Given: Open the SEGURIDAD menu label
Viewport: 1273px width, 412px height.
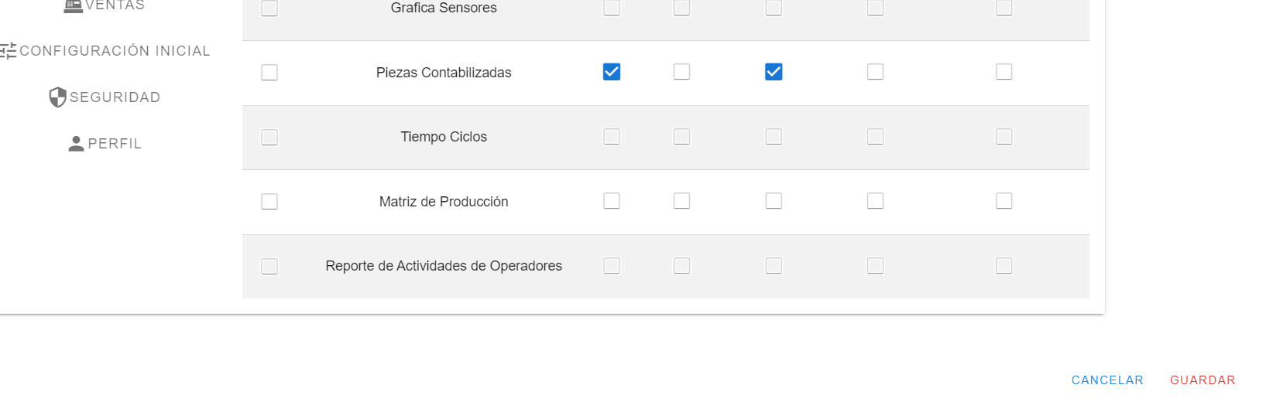Looking at the screenshot, I should (x=115, y=97).
